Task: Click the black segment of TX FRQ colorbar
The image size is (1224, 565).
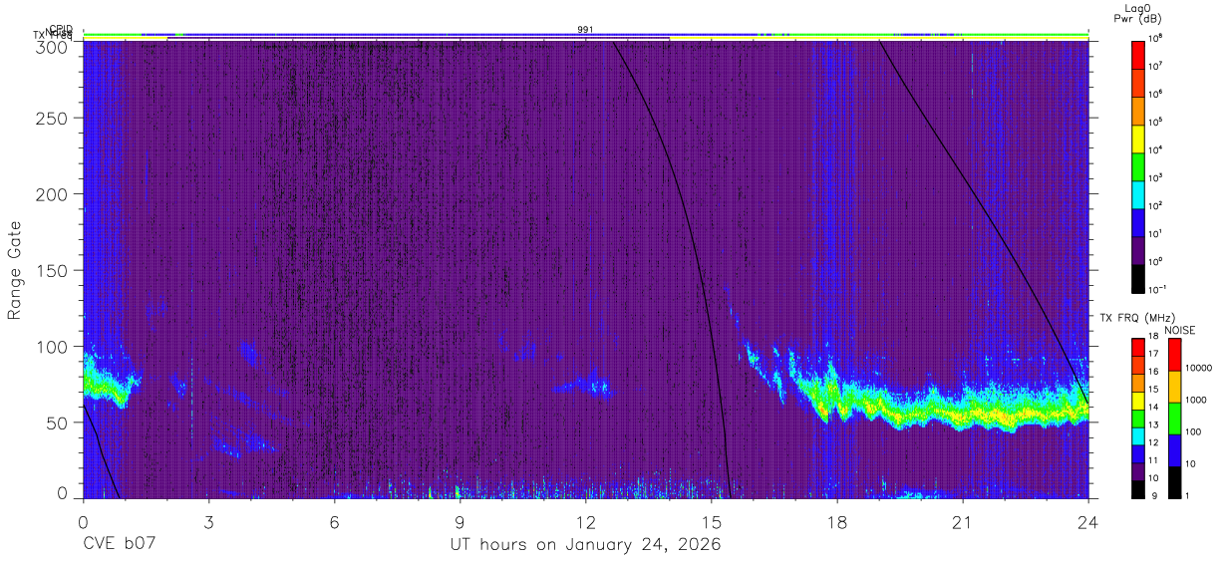Action: [1137, 488]
